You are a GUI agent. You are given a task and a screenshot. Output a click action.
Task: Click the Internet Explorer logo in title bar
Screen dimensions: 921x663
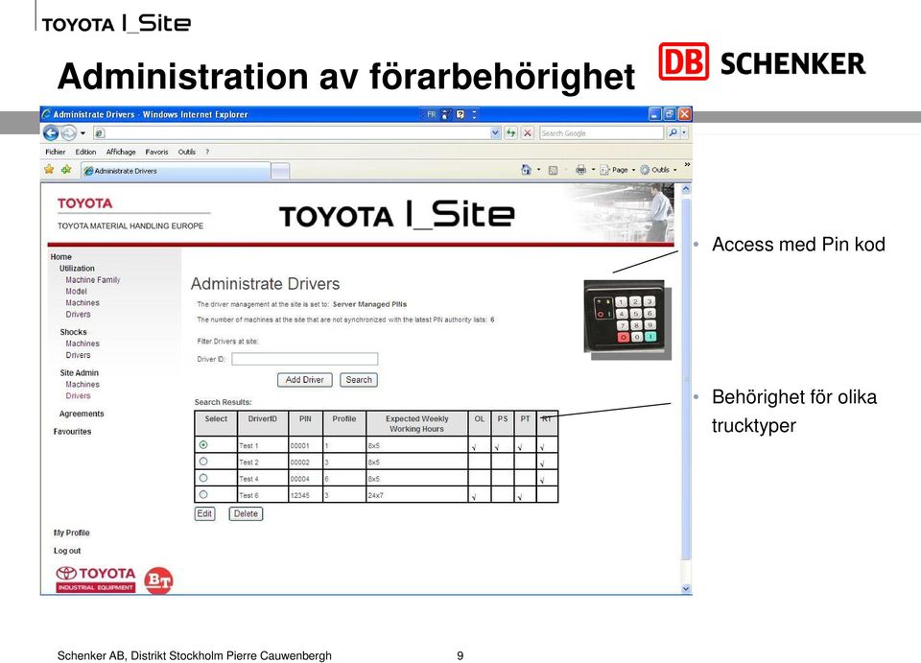click(46, 114)
